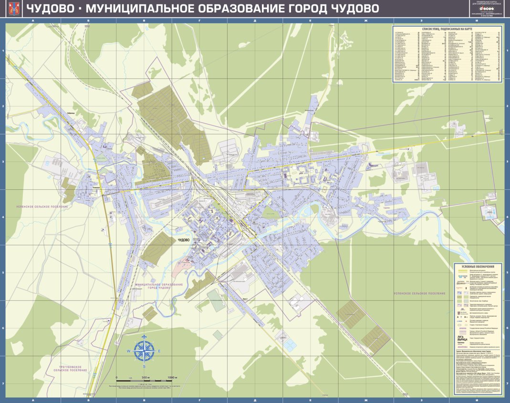This screenshot has height=403, width=510.
Task: Click the 'E' letter on the compass
Action: (x=159, y=351)
